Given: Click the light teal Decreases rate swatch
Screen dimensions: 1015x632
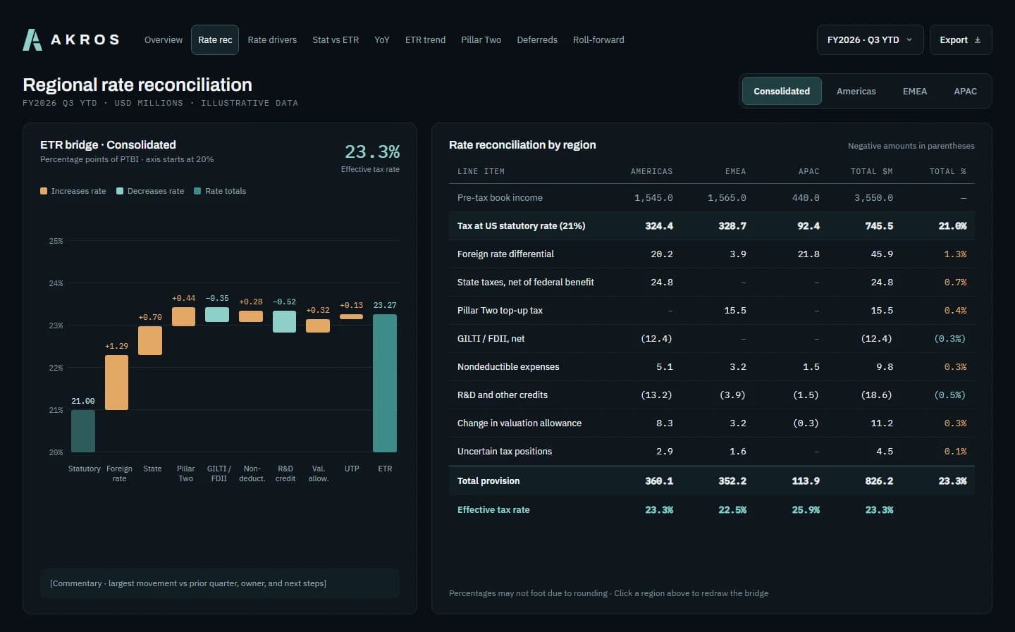Looking at the screenshot, I should [x=120, y=191].
